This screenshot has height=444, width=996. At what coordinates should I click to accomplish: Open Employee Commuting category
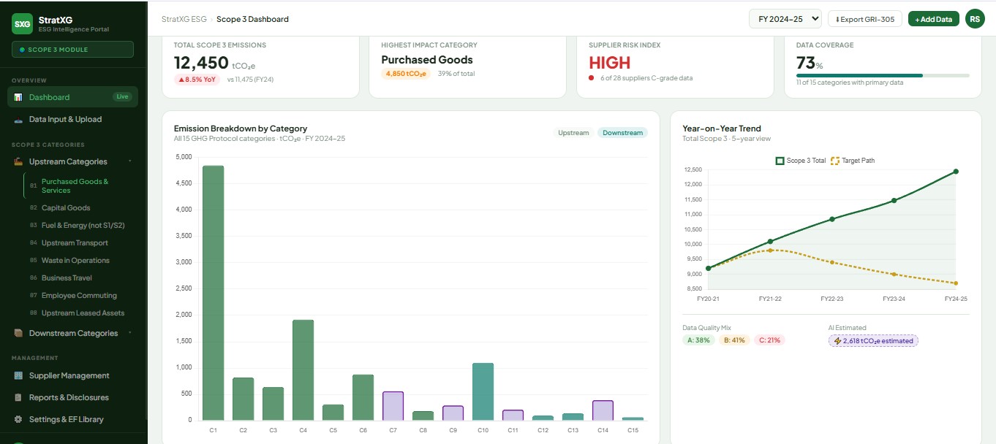point(80,296)
